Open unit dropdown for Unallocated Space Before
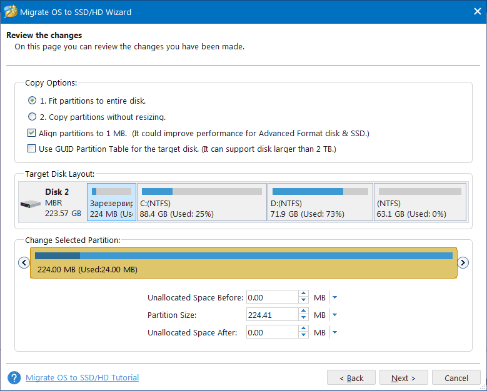487x391 pixels. 334,298
